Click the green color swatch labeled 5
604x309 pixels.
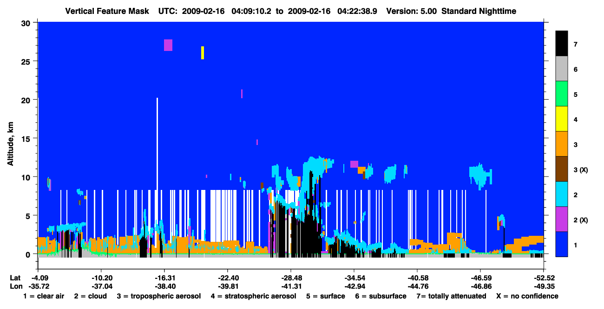coord(562,94)
